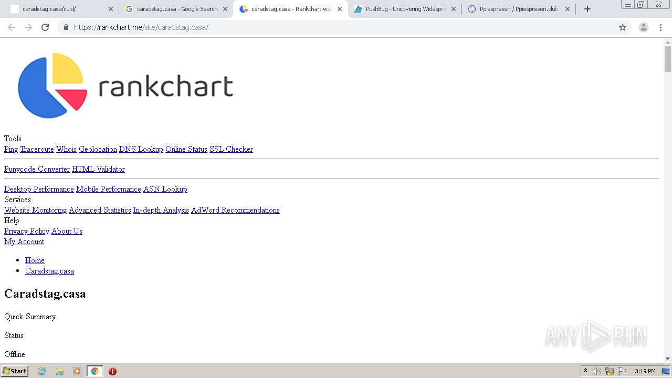Open Website Monitoring link
The height and width of the screenshot is (378, 672).
[35, 210]
